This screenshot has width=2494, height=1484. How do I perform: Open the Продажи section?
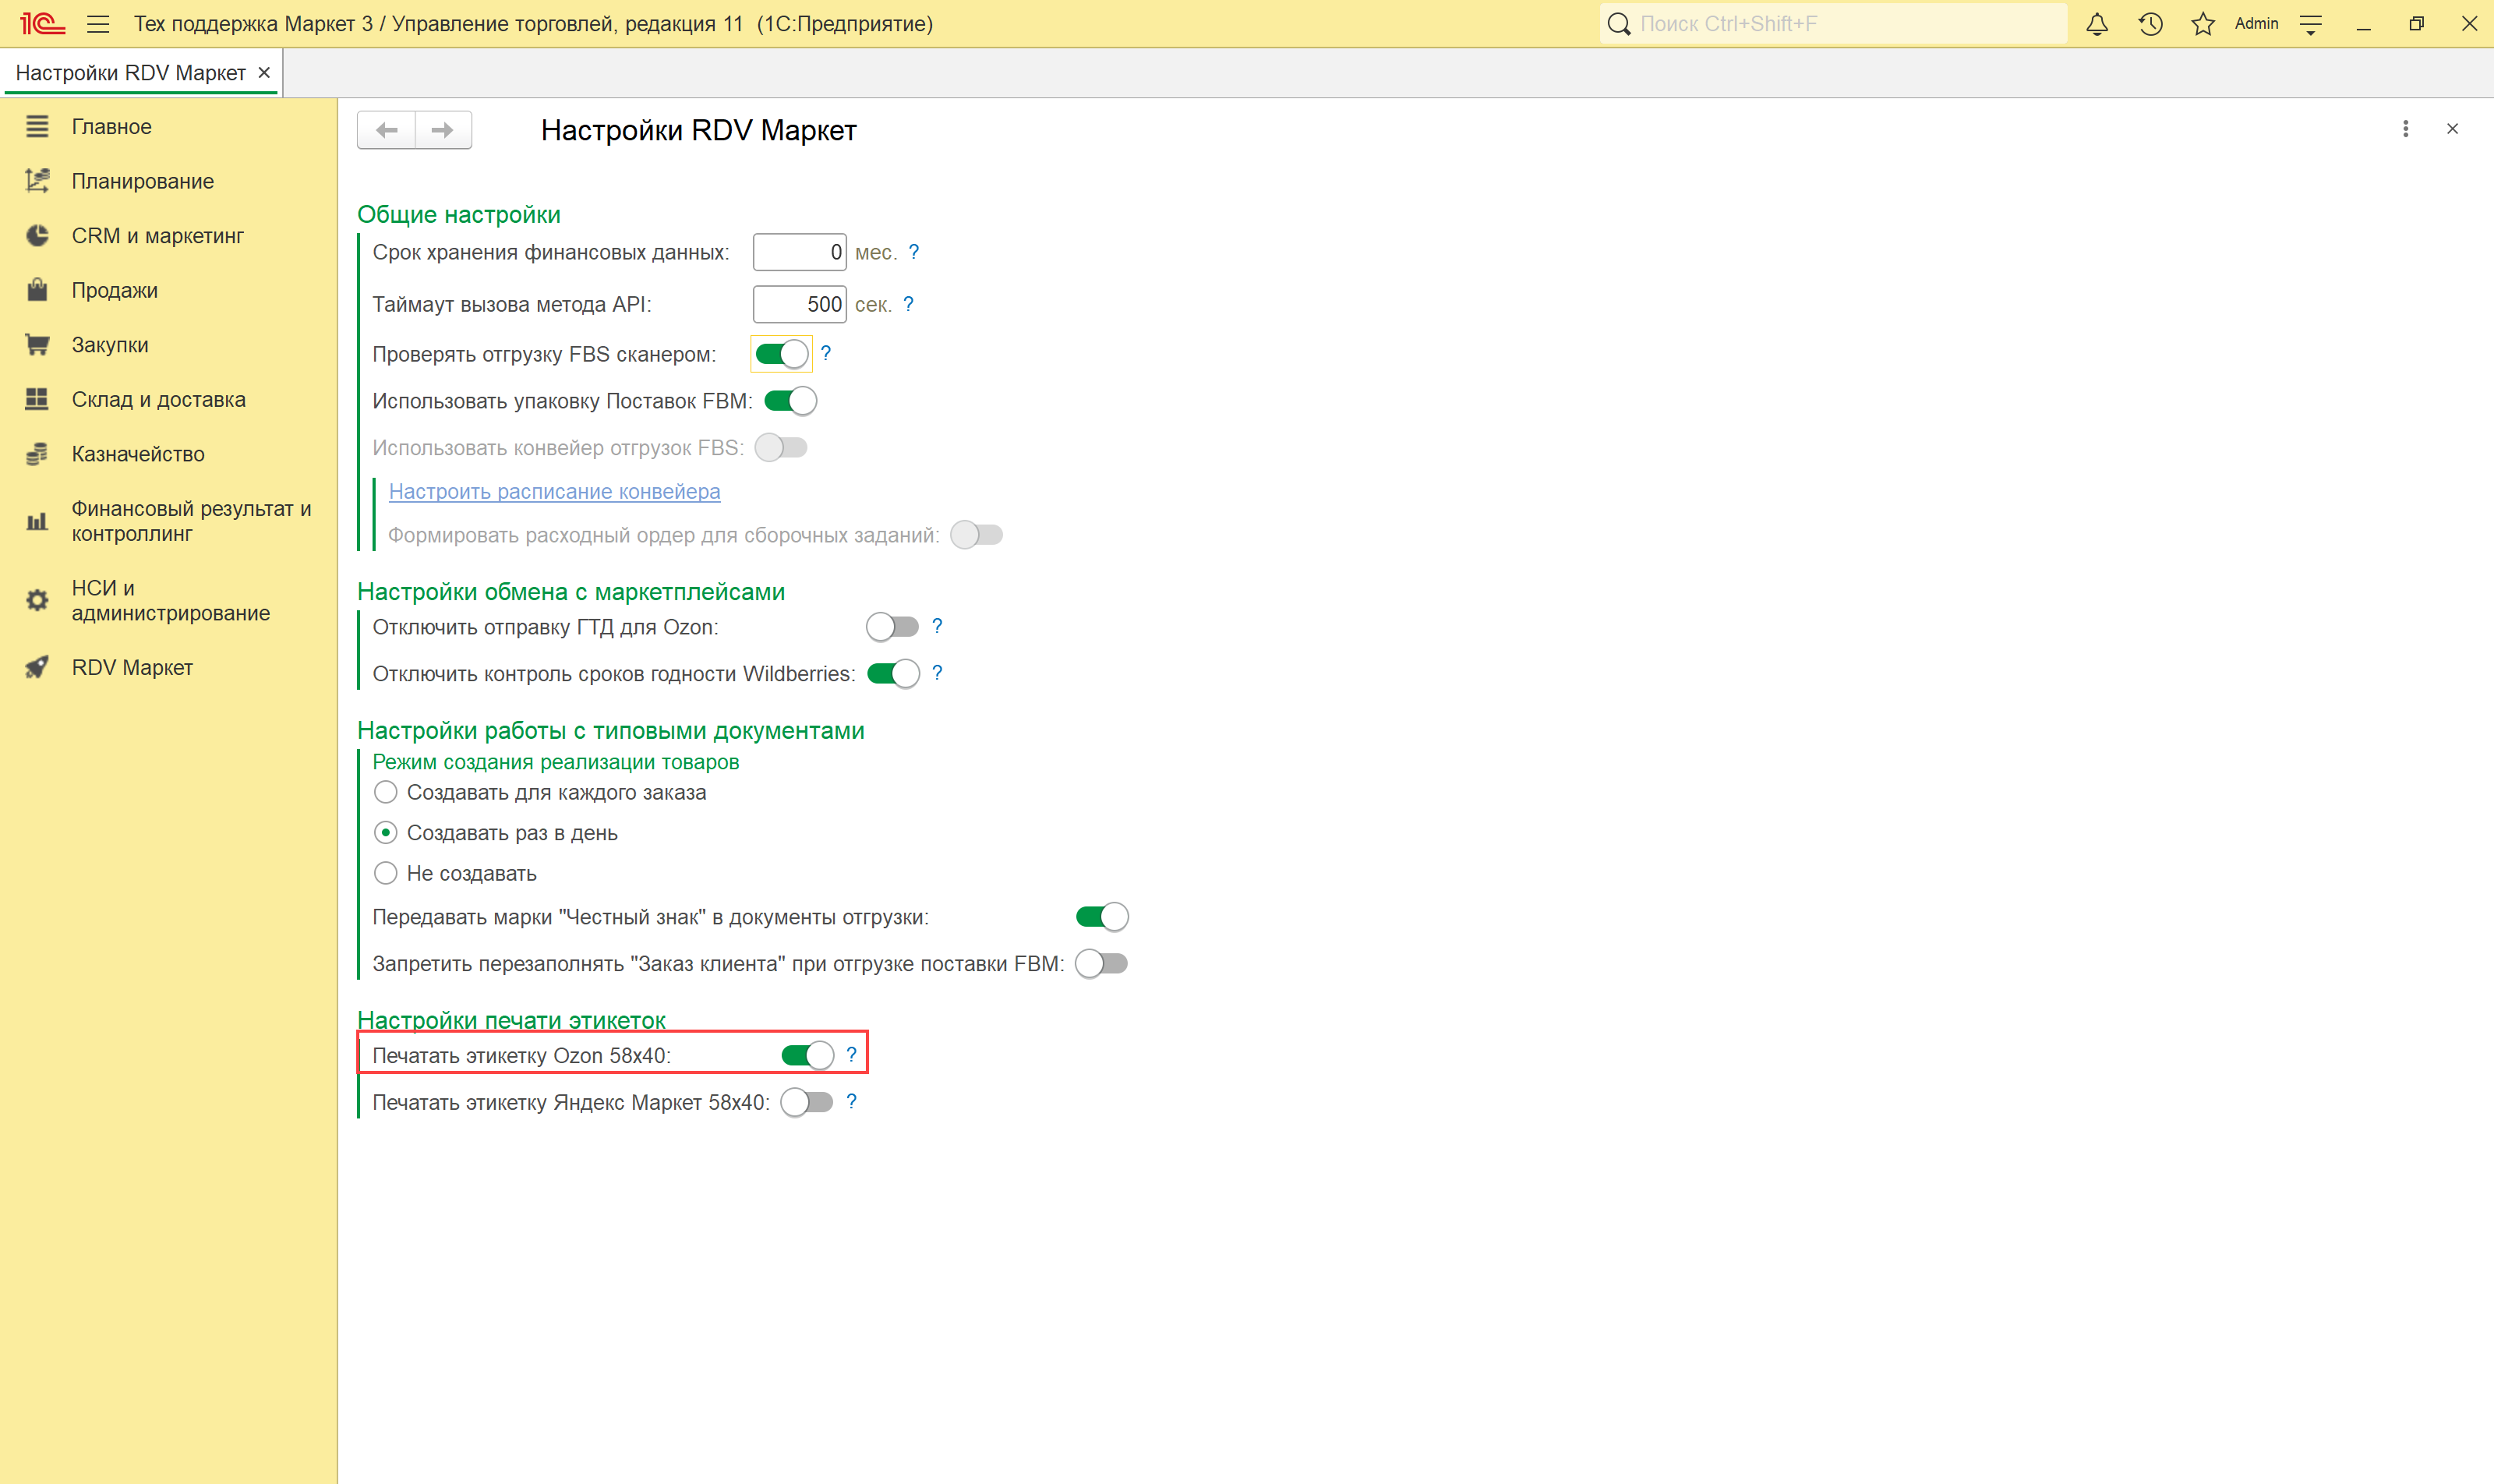pyautogui.click(x=114, y=290)
